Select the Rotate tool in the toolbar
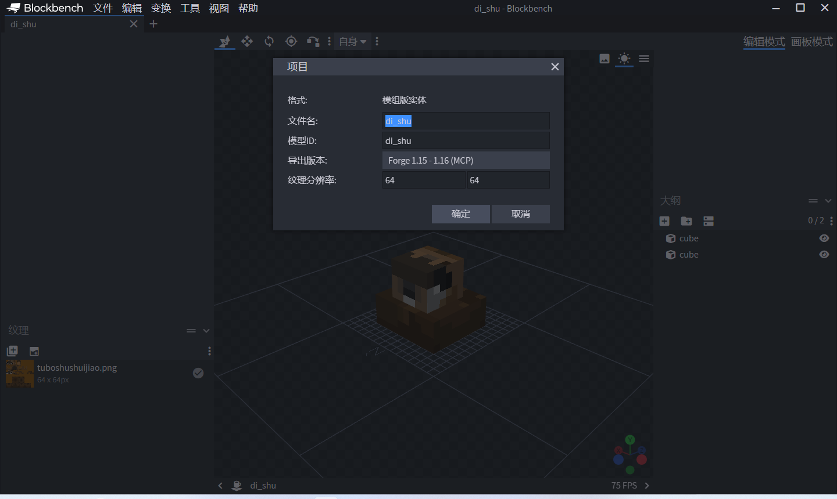The height and width of the screenshot is (499, 837). coord(269,41)
